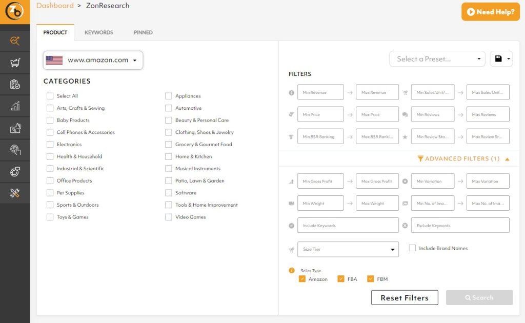525x323 pixels.
Task: Check the Select All categories checkbox
Action: pos(50,96)
